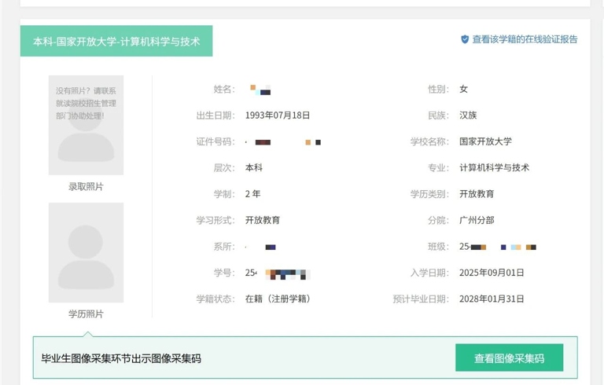Open the 查看该学籍的在线验证报告 link
Image resolution: width=604 pixels, height=385 pixels.
tap(525, 39)
